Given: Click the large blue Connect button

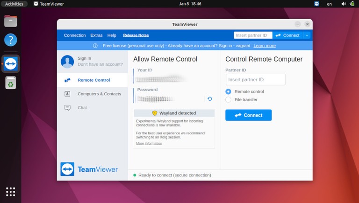Looking at the screenshot, I should pos(248,115).
